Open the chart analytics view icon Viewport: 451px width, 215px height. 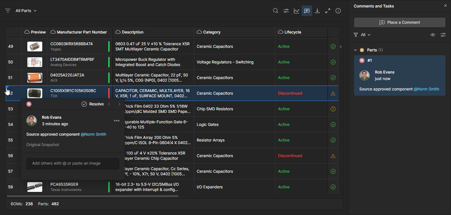coord(296,11)
